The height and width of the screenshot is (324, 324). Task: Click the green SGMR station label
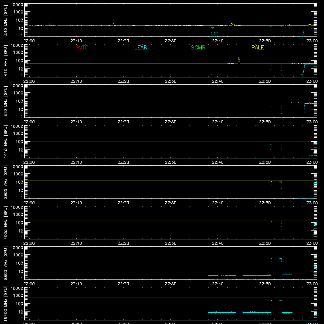(198, 47)
